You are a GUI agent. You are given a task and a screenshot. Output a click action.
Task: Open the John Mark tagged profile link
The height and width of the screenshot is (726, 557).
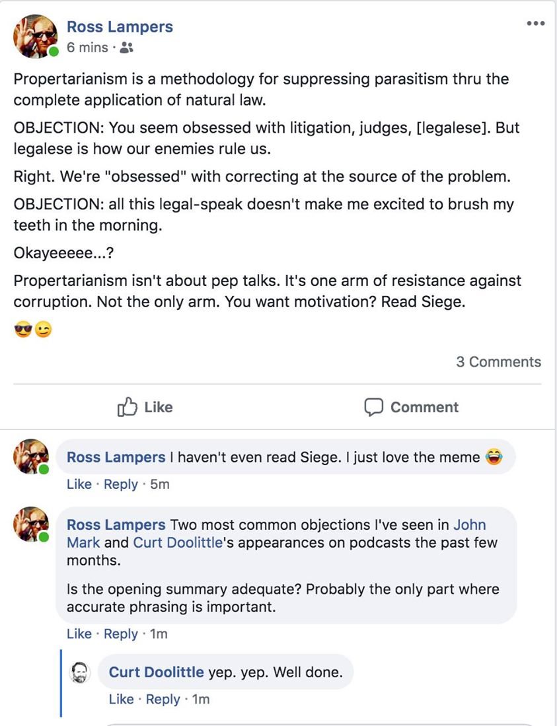coord(469,525)
